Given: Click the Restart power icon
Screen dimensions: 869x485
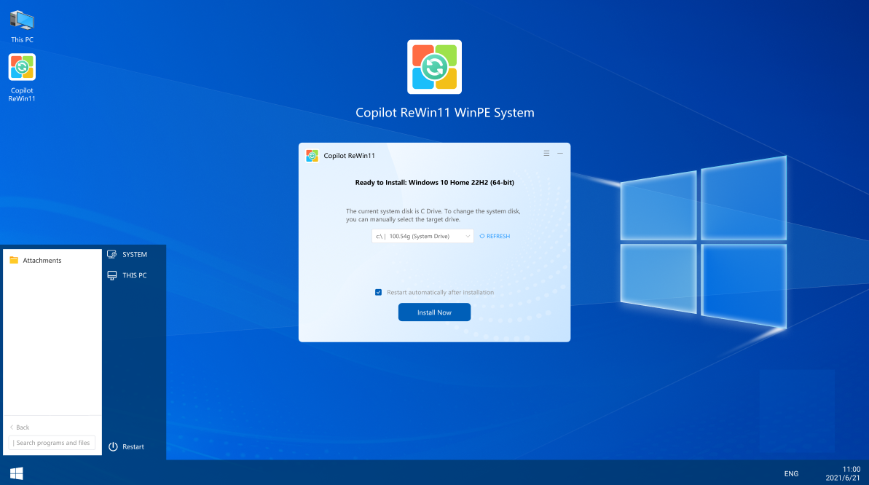Looking at the screenshot, I should click(113, 446).
